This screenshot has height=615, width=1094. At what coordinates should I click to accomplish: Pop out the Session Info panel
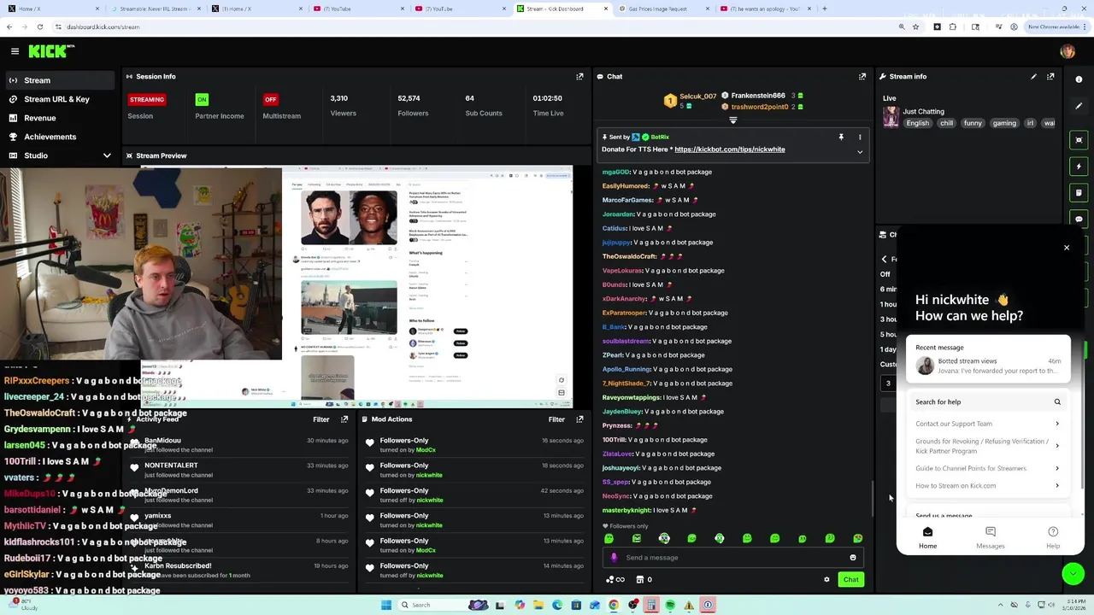[x=579, y=77]
